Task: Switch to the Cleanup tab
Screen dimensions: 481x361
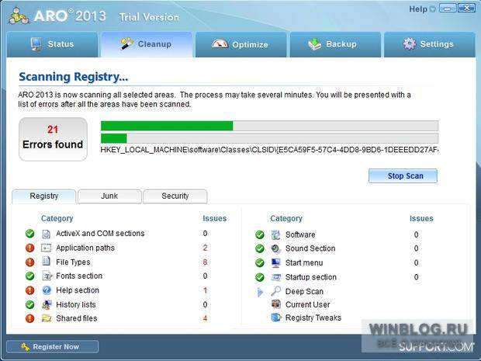Action: point(147,44)
